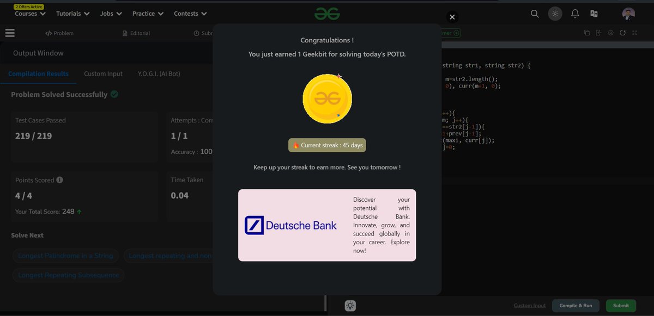Click the Deutsche Bank ad banner
This screenshot has width=654, height=316.
point(327,225)
